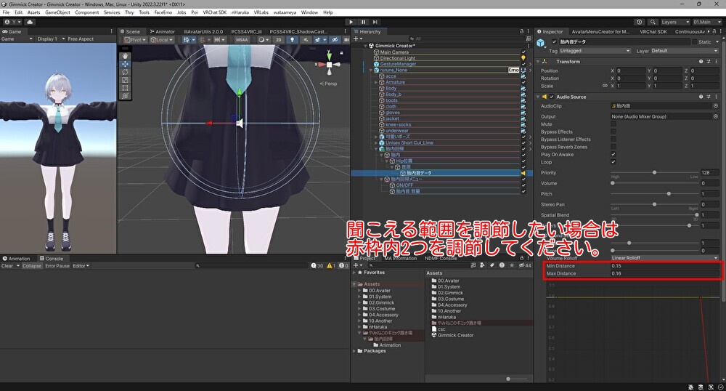Switch to the VRChat SDK inspector tab
Screen dimensions: 726x391
653,31
